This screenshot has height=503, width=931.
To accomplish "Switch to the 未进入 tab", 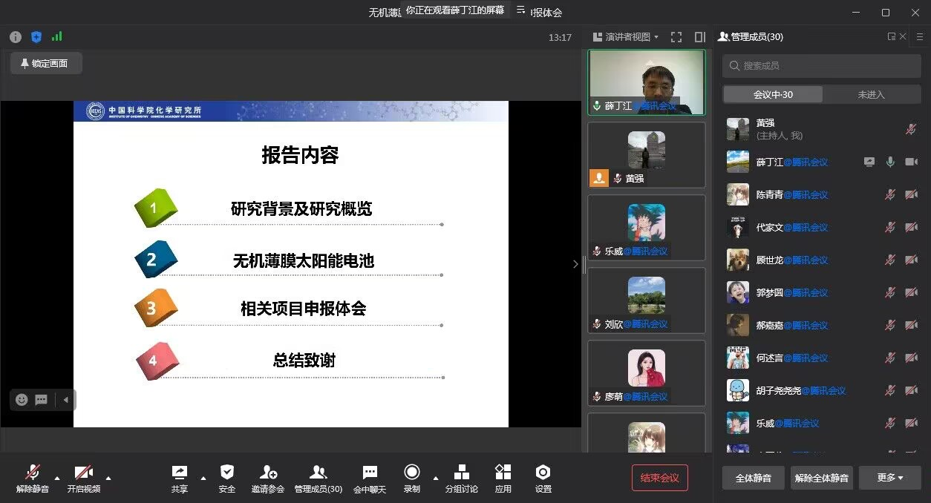I will point(871,94).
